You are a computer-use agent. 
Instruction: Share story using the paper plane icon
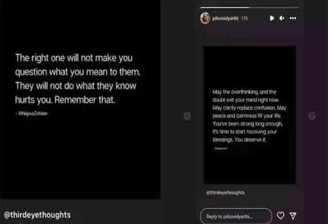(293, 216)
